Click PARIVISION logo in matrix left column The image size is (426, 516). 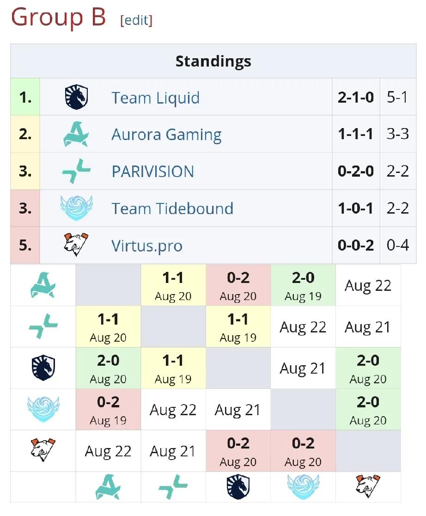pyautogui.click(x=43, y=326)
